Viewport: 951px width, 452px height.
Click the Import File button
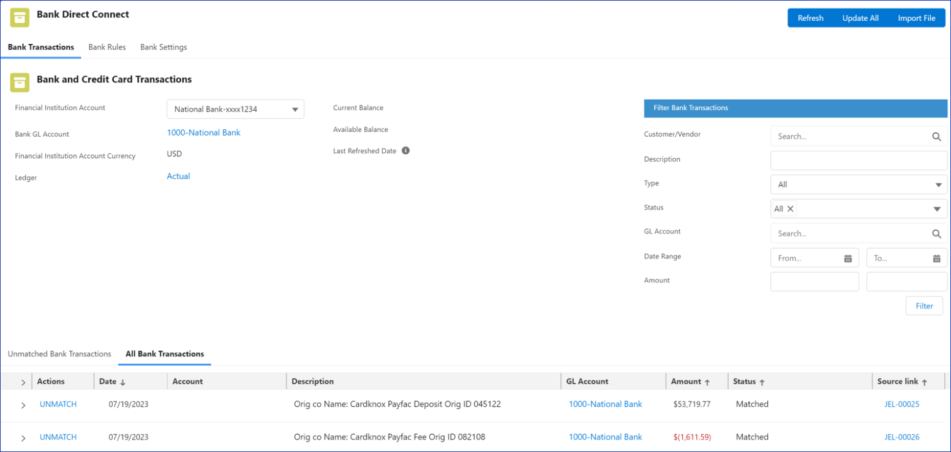[917, 18]
